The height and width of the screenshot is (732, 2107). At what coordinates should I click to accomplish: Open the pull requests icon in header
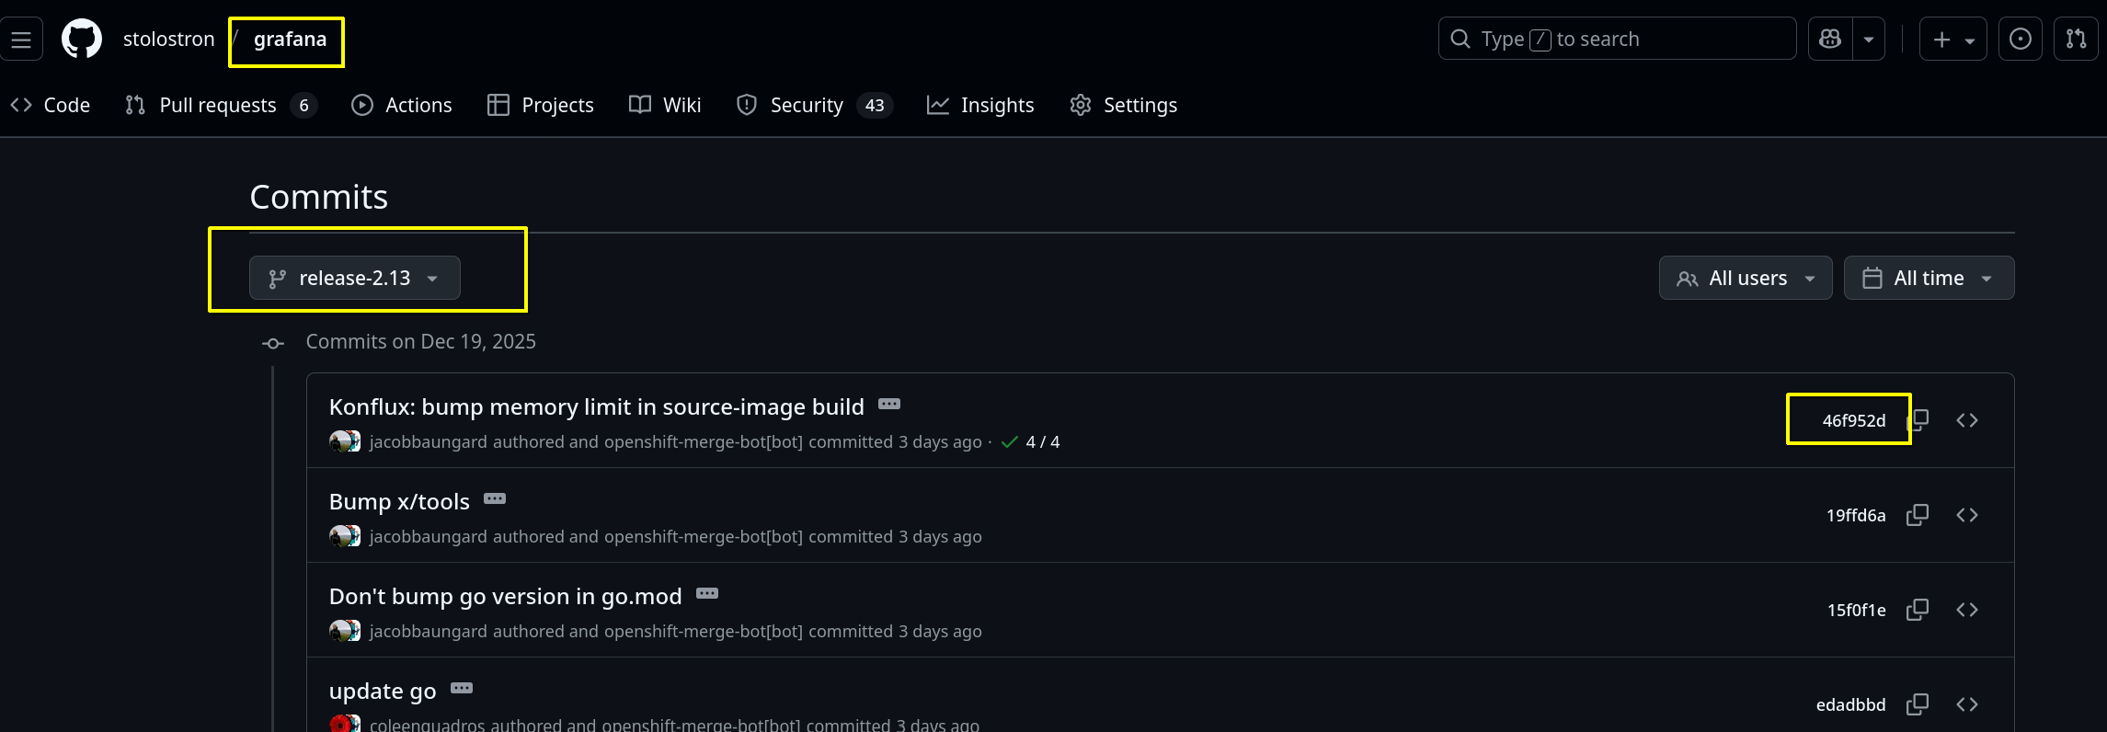coord(2076,40)
